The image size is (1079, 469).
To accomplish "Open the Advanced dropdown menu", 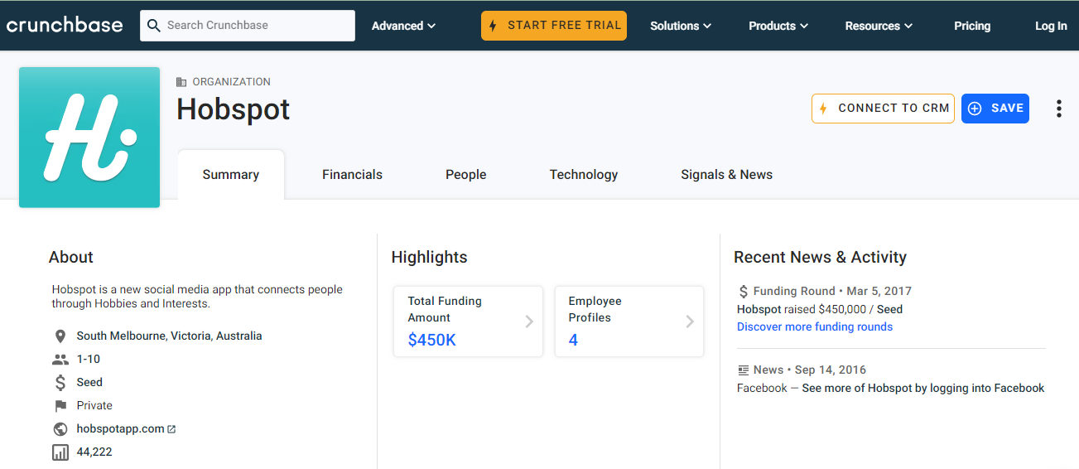I will click(x=403, y=26).
